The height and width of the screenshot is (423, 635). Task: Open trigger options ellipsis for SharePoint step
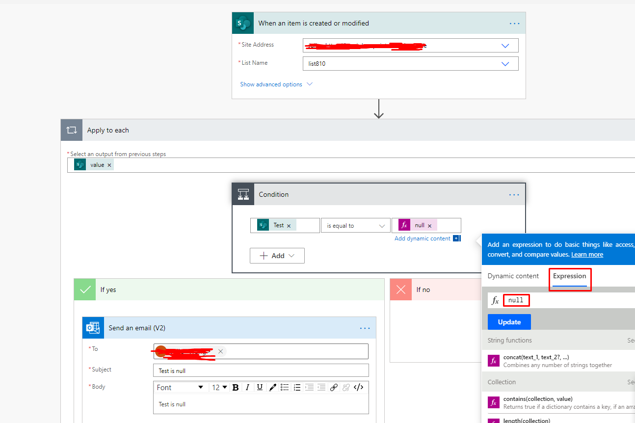tap(514, 23)
